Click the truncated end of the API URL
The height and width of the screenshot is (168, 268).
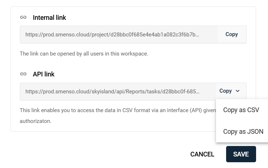[x=194, y=91]
